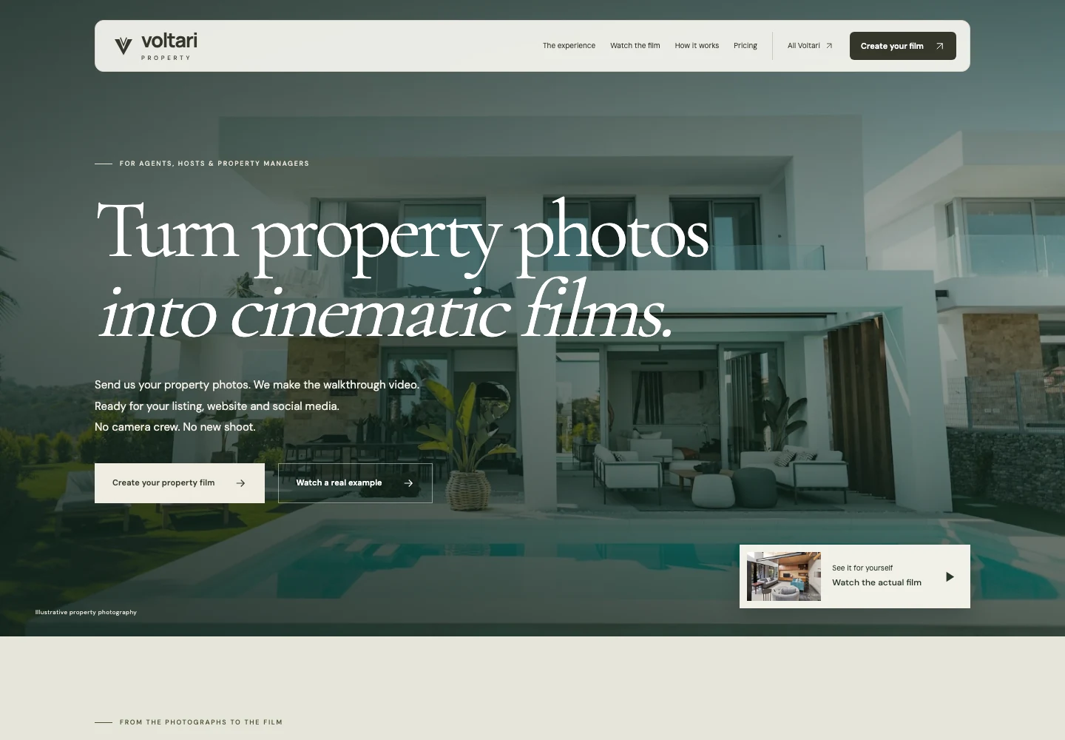Click 'See it for yourself' caption
The width and height of the screenshot is (1065, 740).
click(x=862, y=568)
